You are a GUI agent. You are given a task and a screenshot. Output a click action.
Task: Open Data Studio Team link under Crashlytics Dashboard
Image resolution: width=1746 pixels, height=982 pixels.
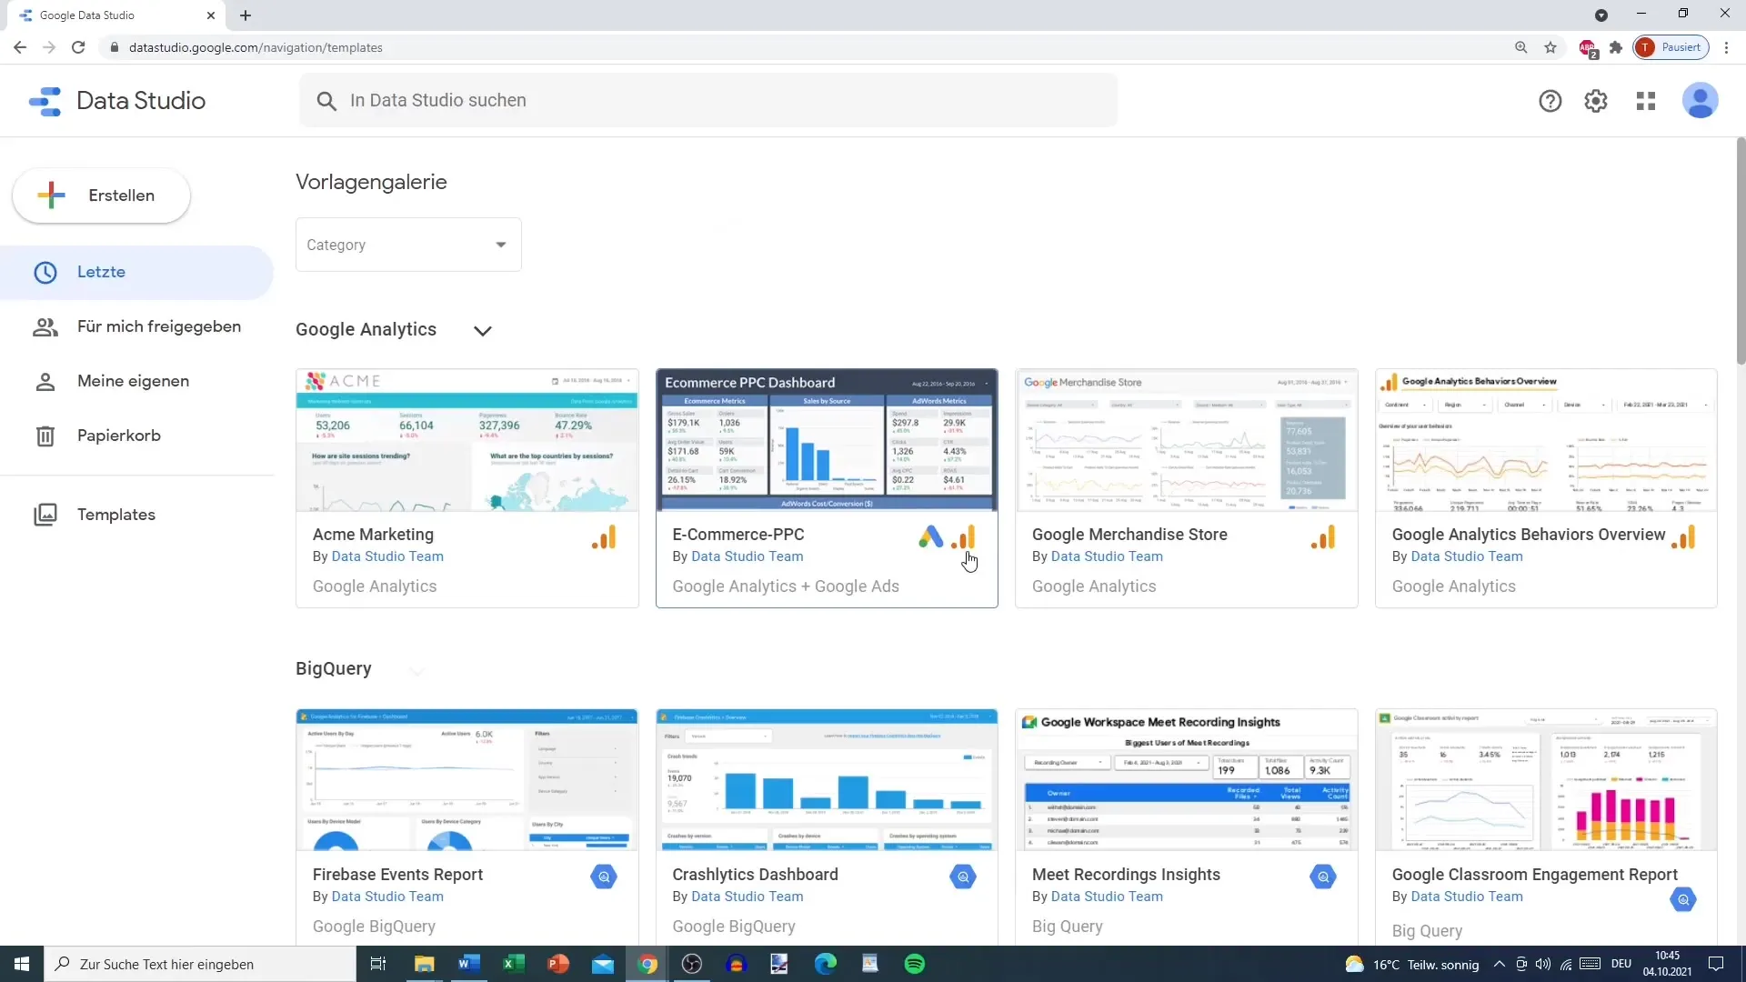coord(747,897)
